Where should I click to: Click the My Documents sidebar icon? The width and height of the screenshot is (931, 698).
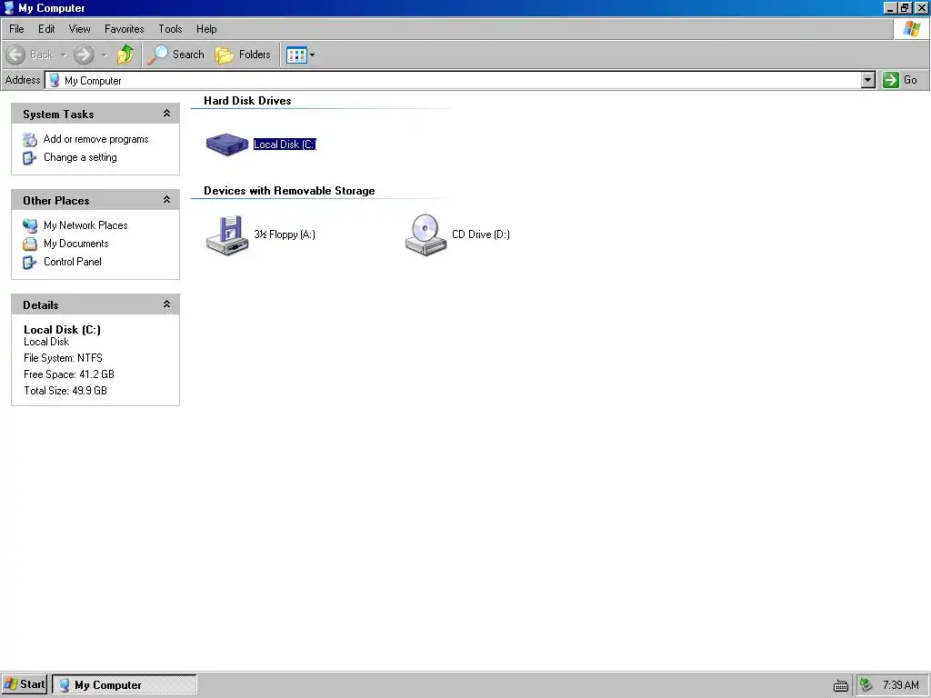(30, 244)
